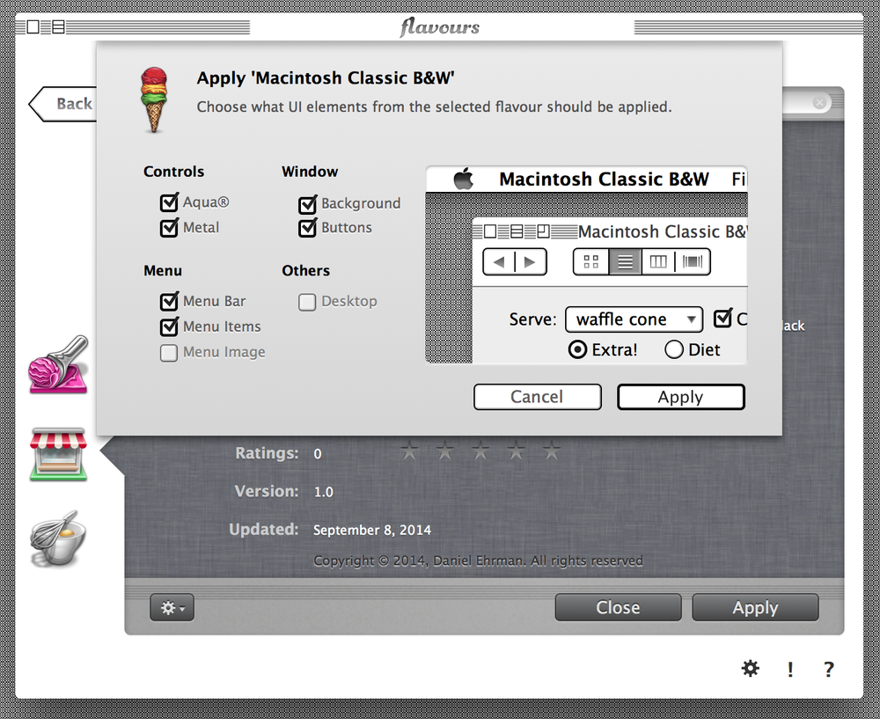
Task: Click the Ratings count 0
Action: 318,453
